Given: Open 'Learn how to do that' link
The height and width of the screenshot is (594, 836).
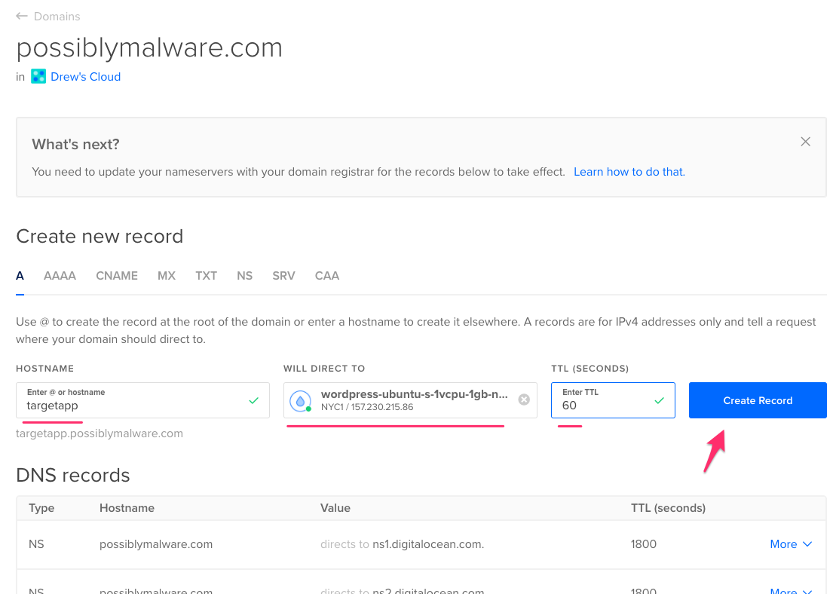Looking at the screenshot, I should tap(629, 172).
